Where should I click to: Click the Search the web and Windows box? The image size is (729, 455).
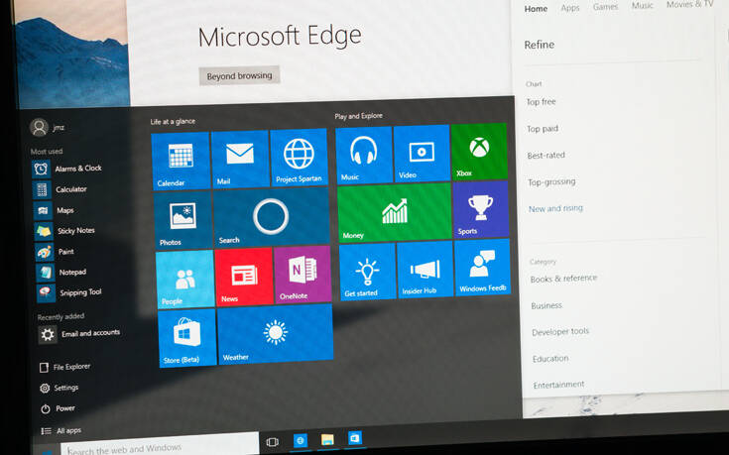[160, 445]
